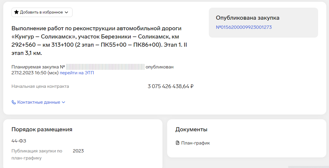329x168 pixels.
Task: Click the phone icon by Контактные данные
Action: click(14, 102)
